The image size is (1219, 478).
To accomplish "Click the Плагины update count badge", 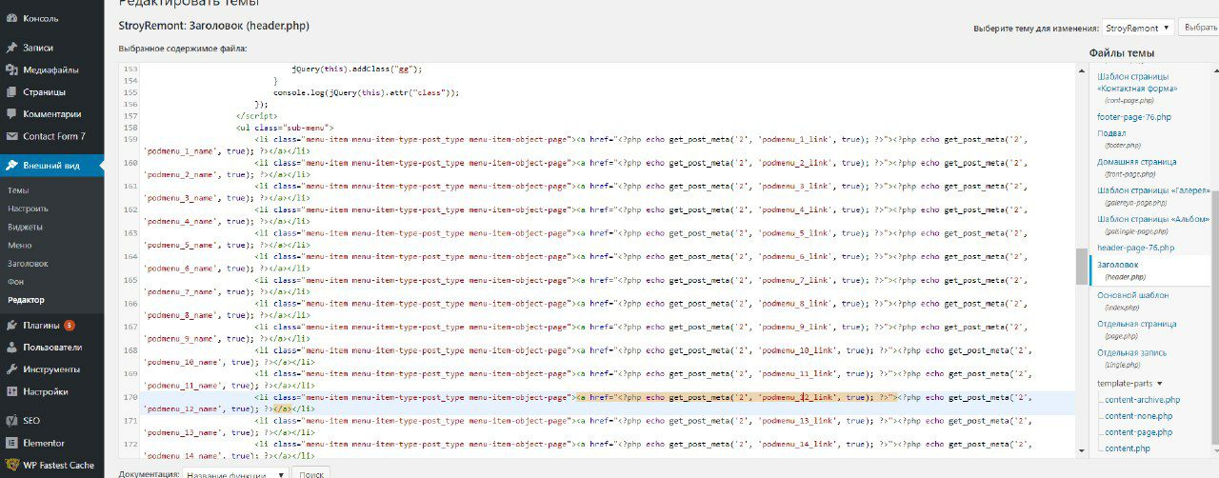I will (70, 326).
